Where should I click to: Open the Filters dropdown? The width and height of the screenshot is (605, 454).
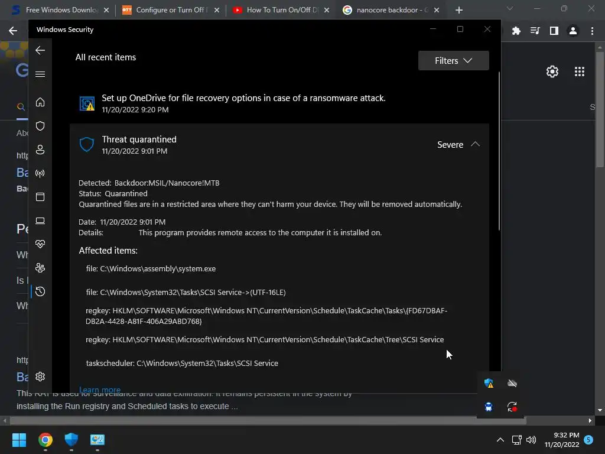point(453,61)
